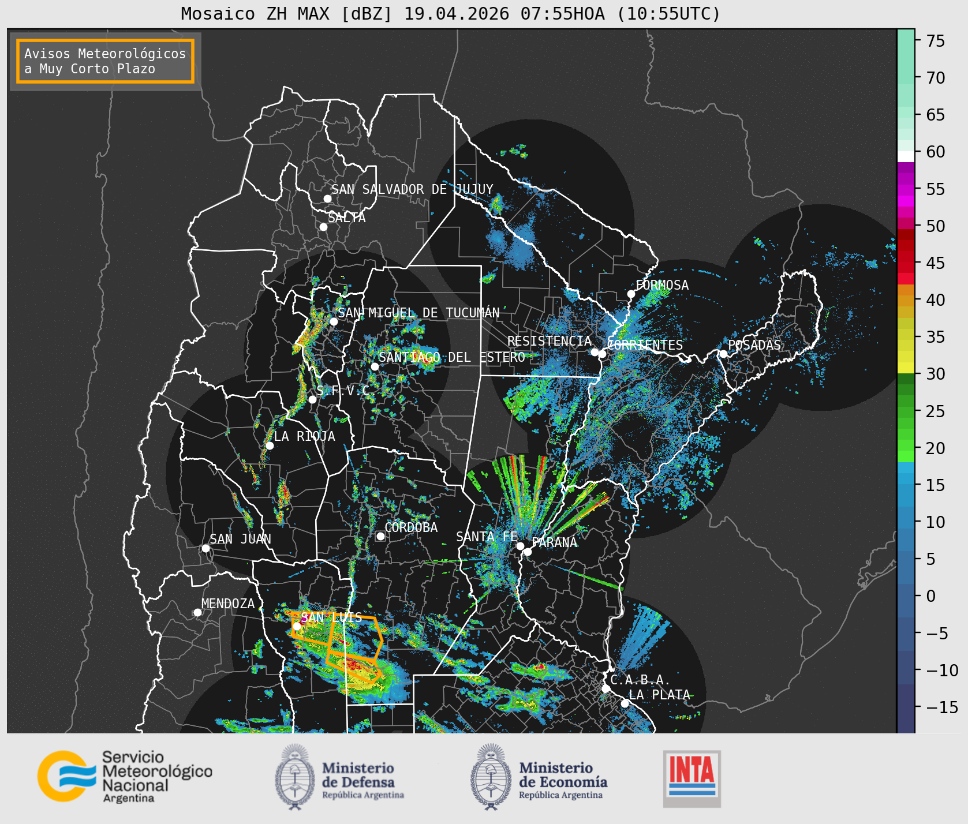Click the white 60 dBZ color swatch

point(906,156)
